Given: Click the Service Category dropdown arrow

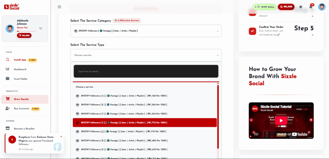Looking at the screenshot, I should pos(218,31).
